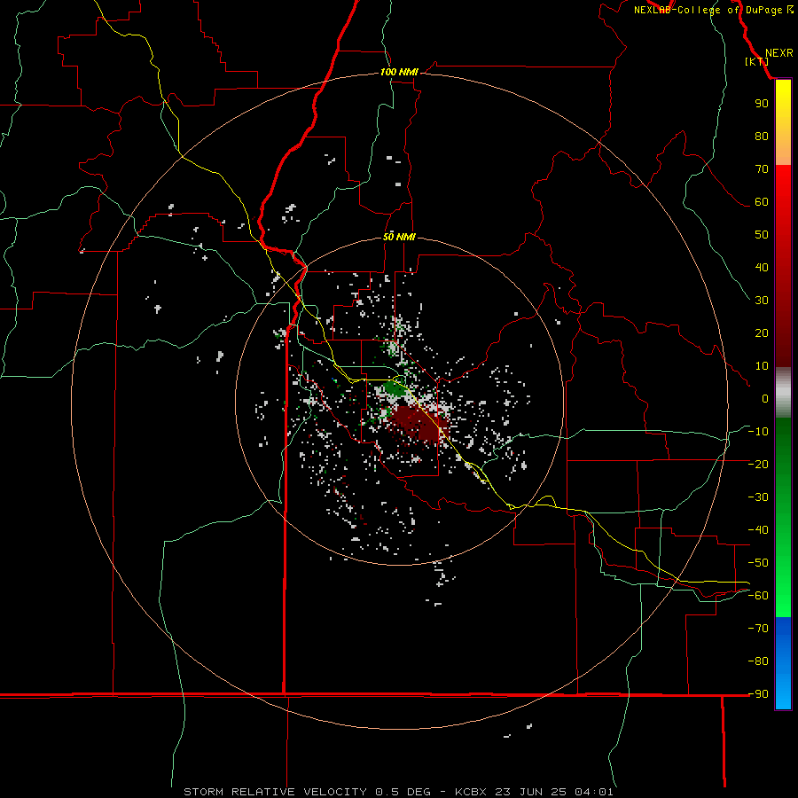
Task: Click the -30 value on velocity scale
Action: [x=758, y=497]
